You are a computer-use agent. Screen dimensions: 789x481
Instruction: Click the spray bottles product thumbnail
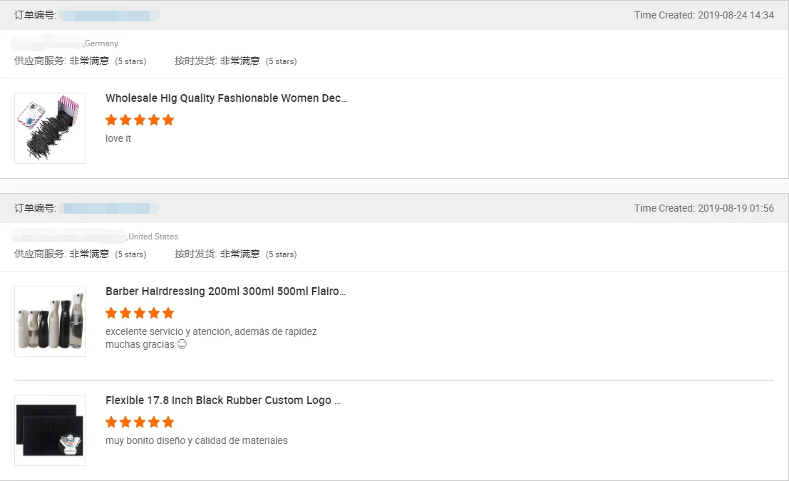tap(50, 321)
